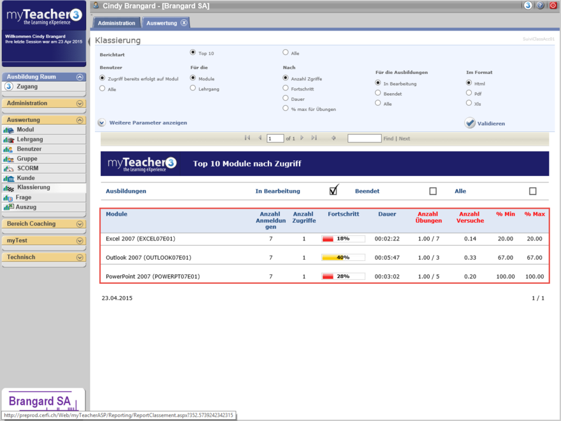Screen dimensions: 561x421
Task: Click the Find link in report toolbar
Action: tap(388, 138)
